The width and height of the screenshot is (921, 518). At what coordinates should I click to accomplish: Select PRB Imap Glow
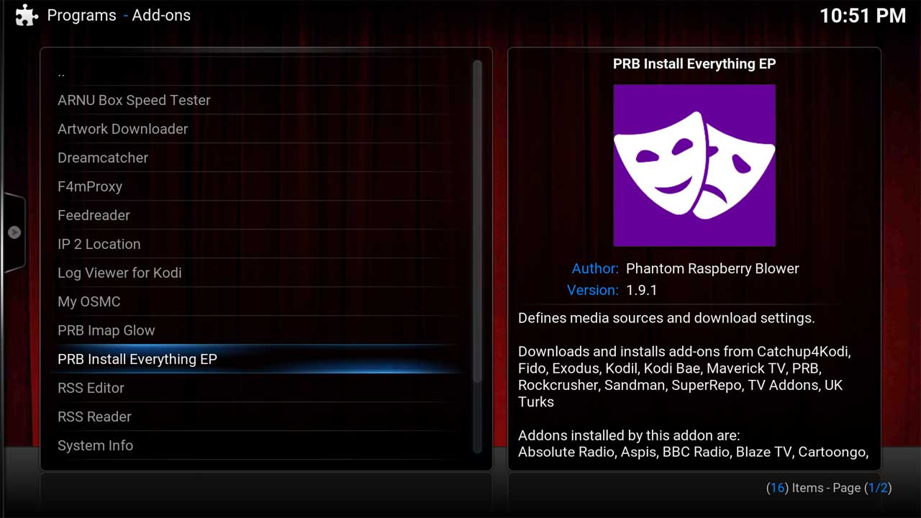[x=258, y=330]
